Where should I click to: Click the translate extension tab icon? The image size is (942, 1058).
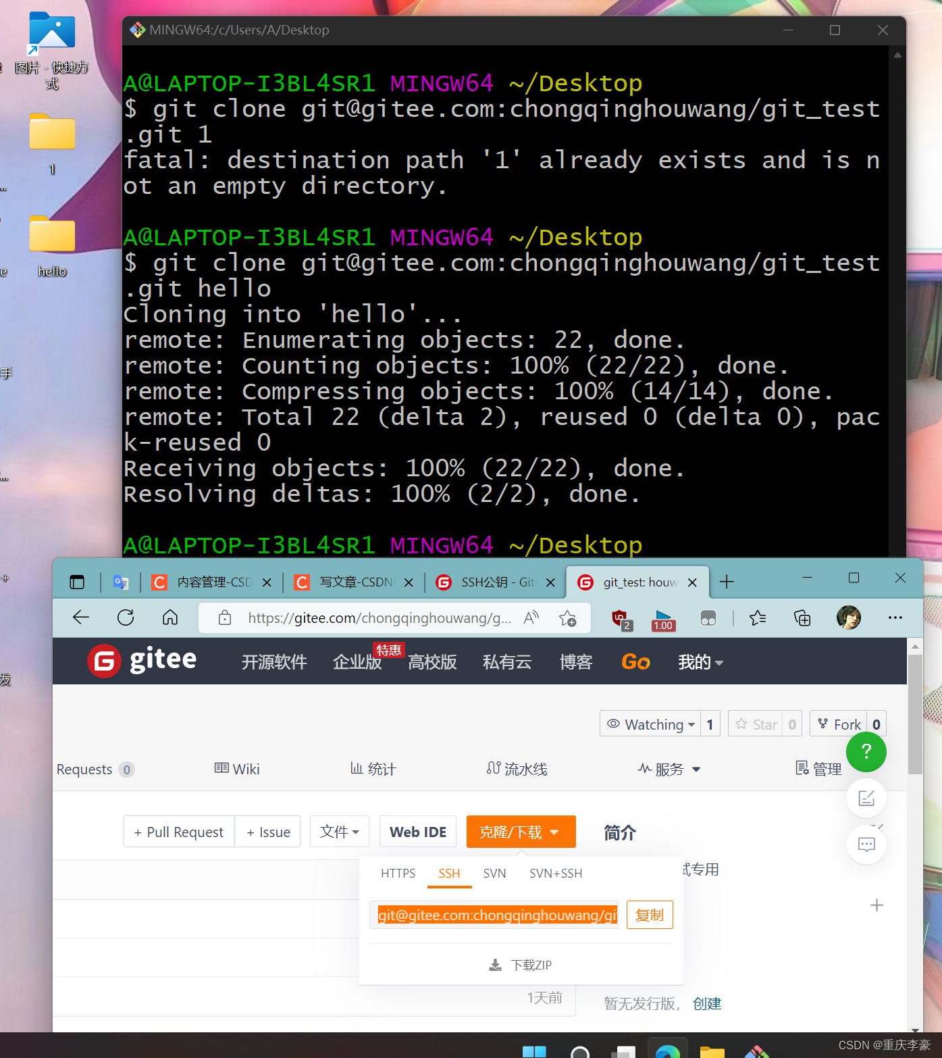[121, 582]
